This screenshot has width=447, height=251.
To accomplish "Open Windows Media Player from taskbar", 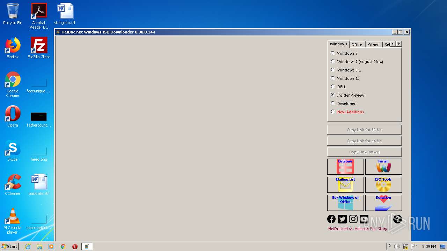I will 51,246.
